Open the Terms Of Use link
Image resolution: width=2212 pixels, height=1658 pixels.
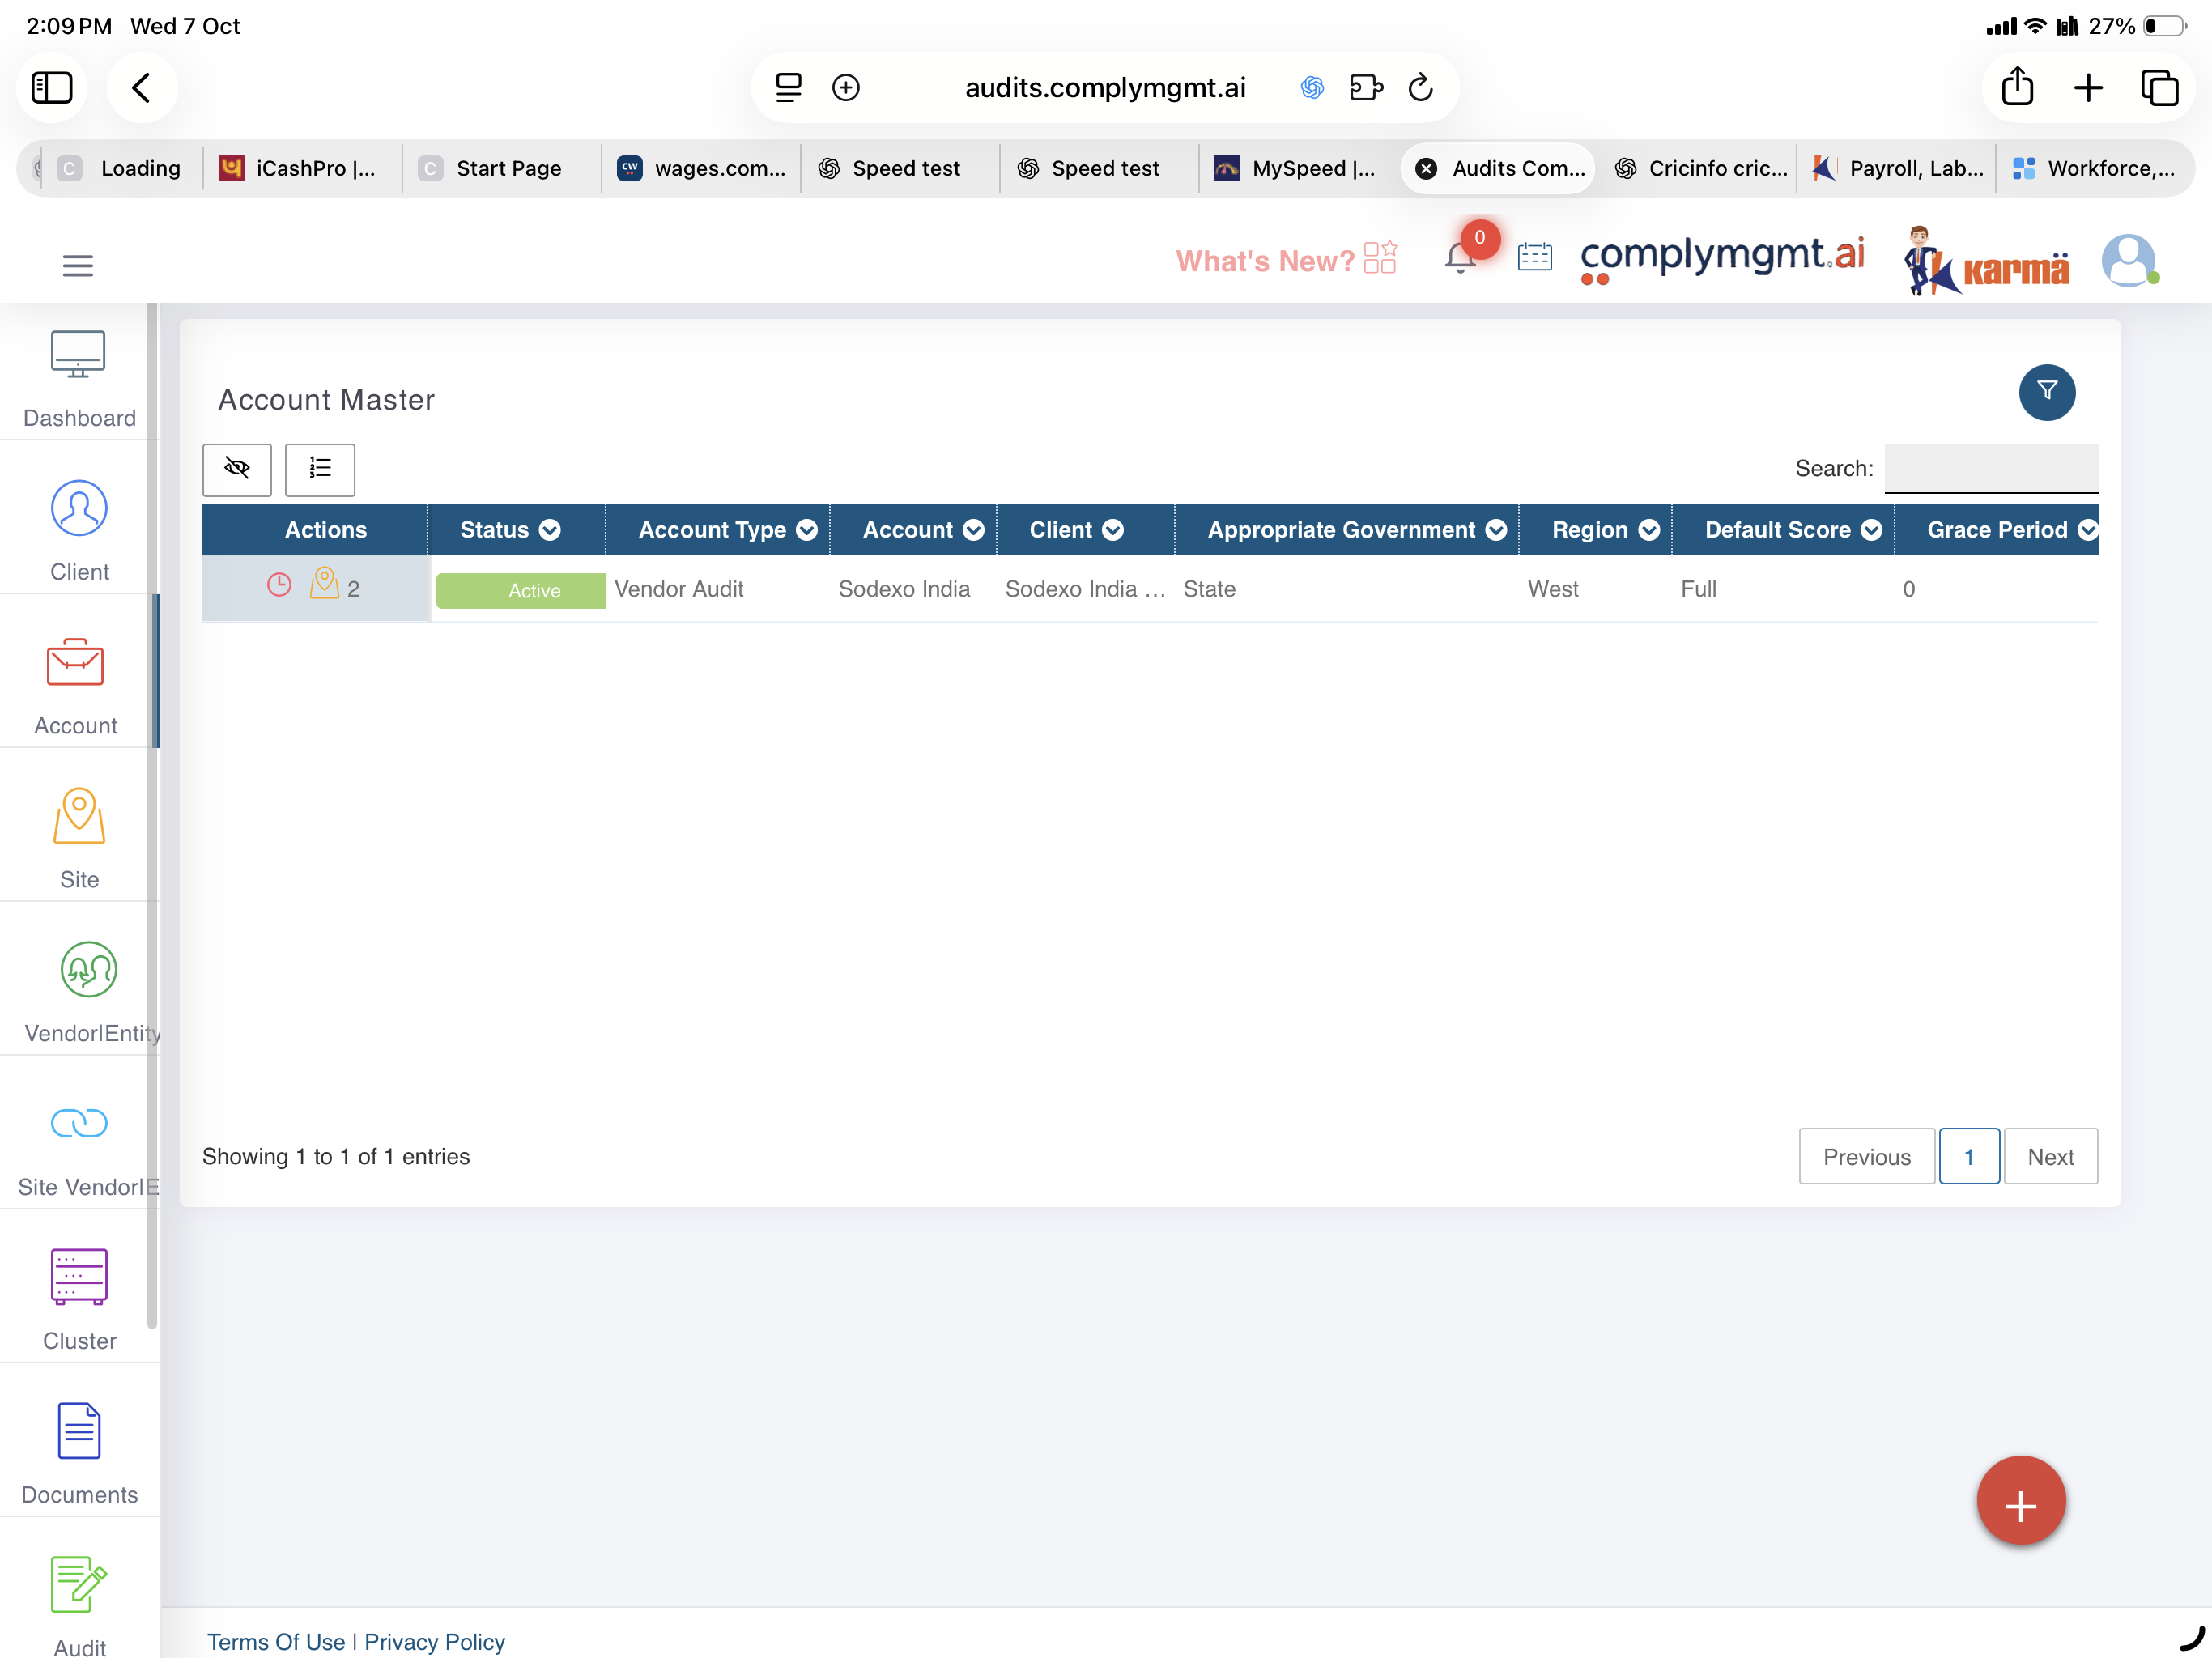coord(276,1642)
